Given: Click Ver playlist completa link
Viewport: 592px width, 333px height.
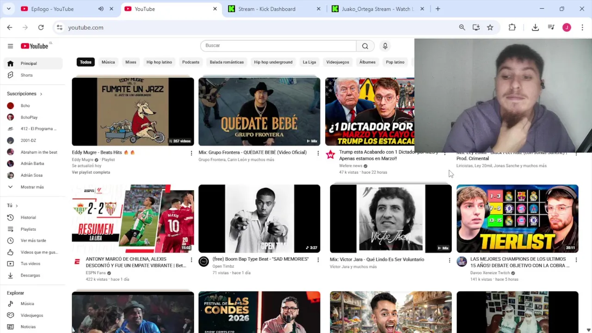Looking at the screenshot, I should (91, 172).
